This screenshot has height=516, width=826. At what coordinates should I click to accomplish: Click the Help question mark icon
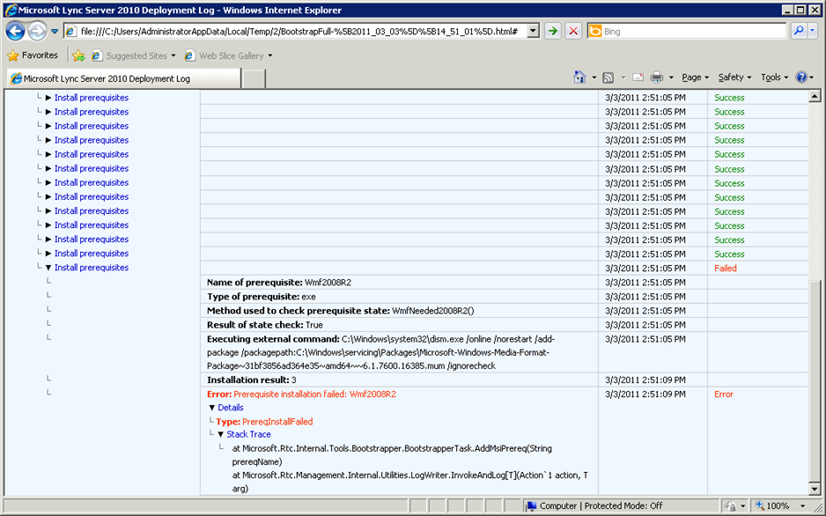[801, 77]
